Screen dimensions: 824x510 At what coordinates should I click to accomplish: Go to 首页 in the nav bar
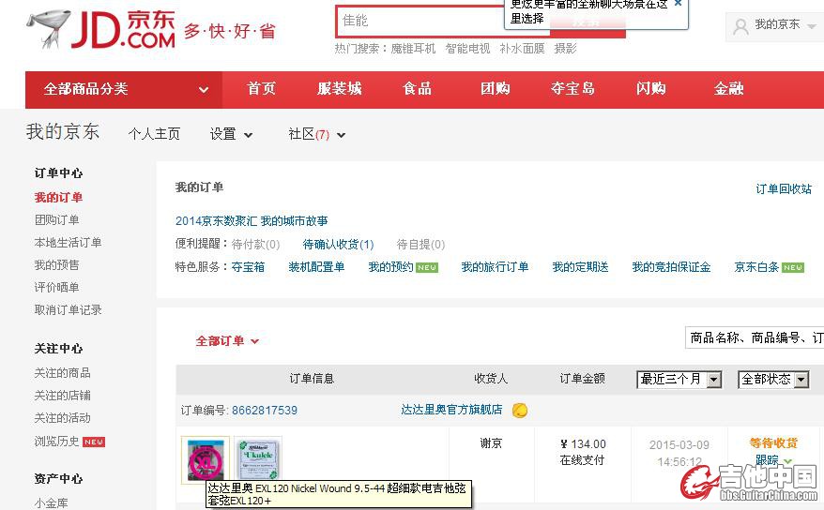click(x=261, y=89)
